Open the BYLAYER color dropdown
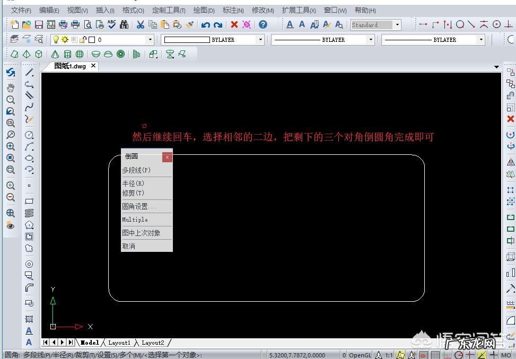The height and width of the screenshot is (359, 516). click(260, 39)
